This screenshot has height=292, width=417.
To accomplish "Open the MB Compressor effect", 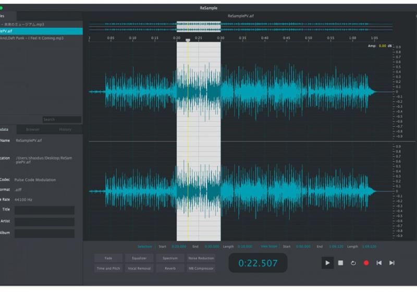I will pyautogui.click(x=201, y=269).
